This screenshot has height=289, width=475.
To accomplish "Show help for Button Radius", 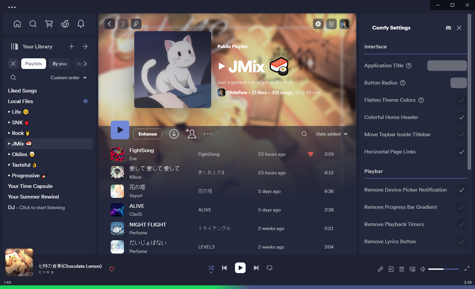I will pyautogui.click(x=403, y=83).
